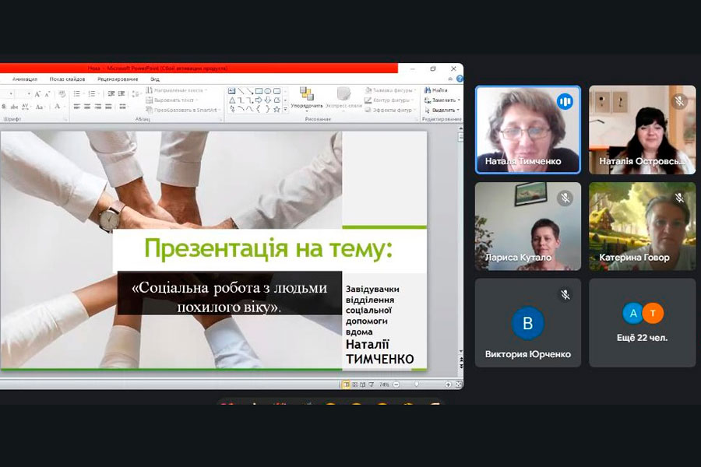Viewport: 701px width, 467px height.
Task: Open the Анимация ribbon tab
Action: [x=25, y=79]
